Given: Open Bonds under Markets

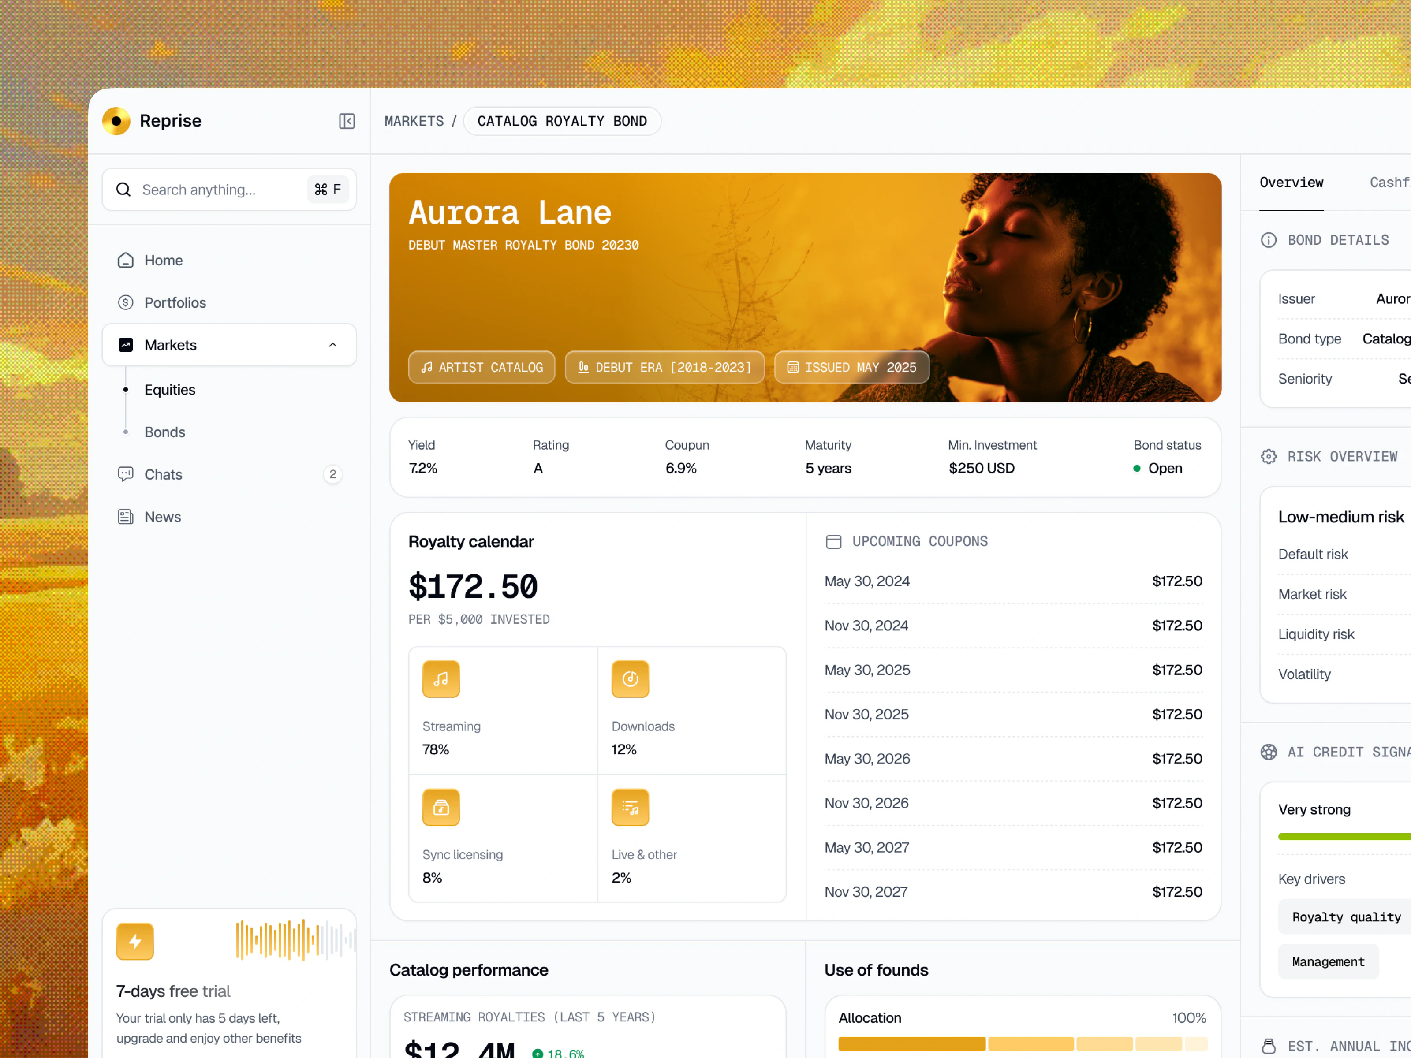Looking at the screenshot, I should click(164, 432).
